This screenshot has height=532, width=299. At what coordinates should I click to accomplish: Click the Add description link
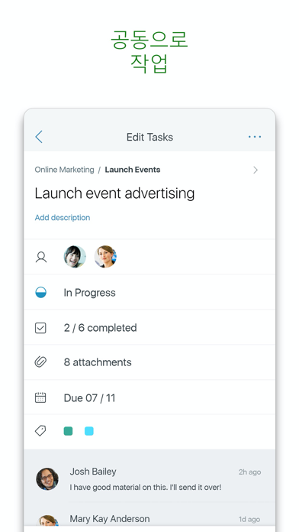tap(63, 218)
